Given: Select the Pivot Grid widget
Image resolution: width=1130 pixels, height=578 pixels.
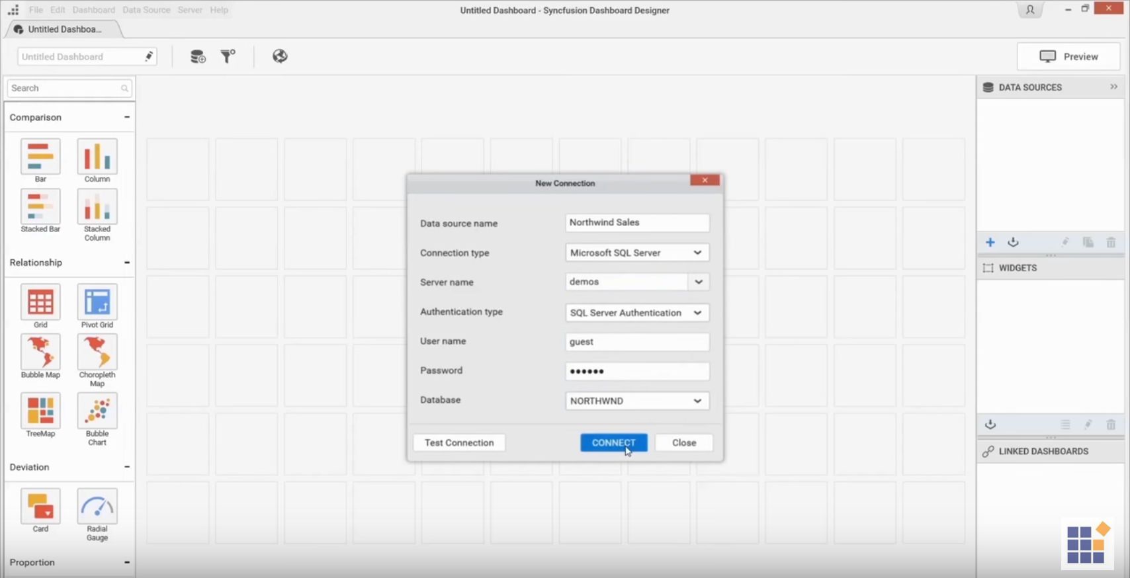Looking at the screenshot, I should [97, 302].
